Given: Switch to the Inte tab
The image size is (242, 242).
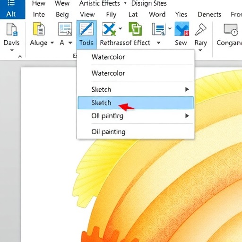Looking at the screenshot, I should [39, 15].
